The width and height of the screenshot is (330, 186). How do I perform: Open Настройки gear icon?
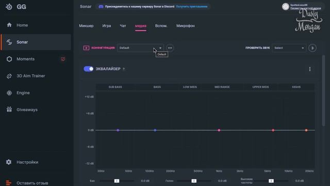click(x=9, y=162)
